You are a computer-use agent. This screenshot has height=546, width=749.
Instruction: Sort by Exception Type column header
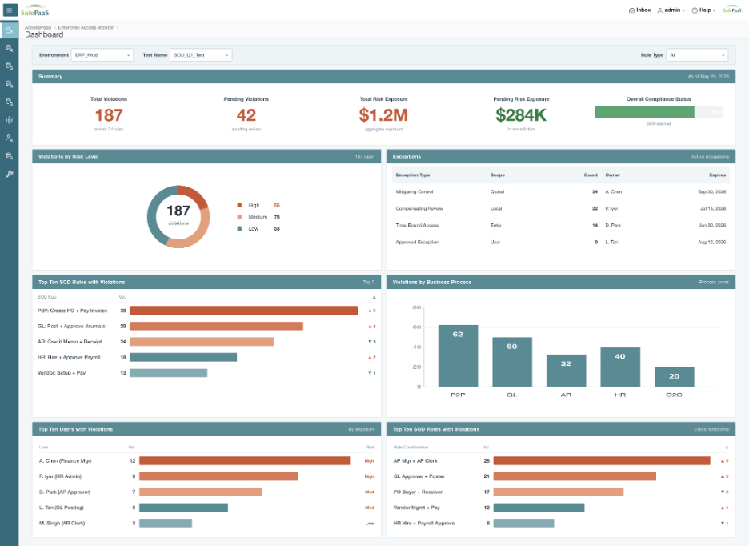pos(413,175)
